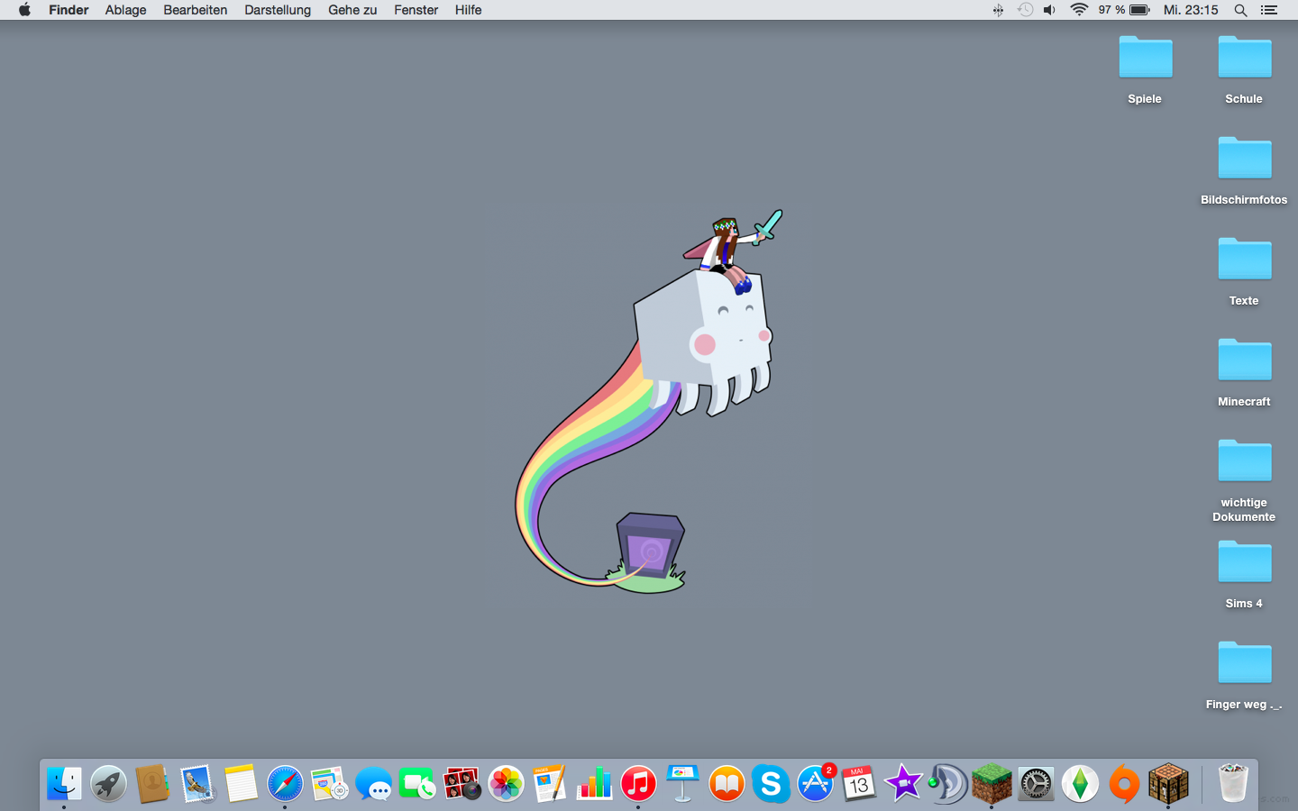Open Skype in the dock
1298x811 pixels.
pos(771,784)
